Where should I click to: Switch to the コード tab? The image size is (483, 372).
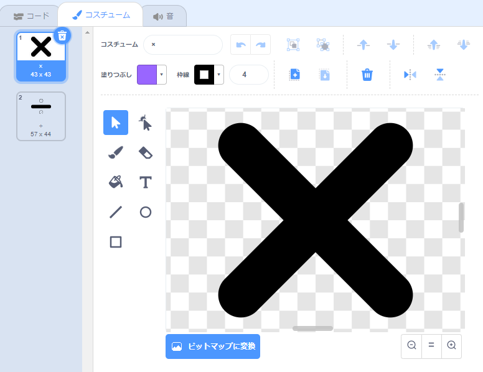(31, 16)
